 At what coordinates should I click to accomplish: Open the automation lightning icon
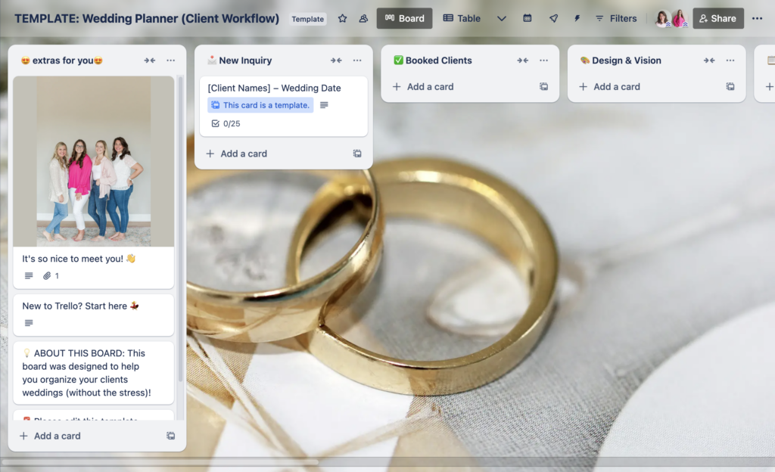pyautogui.click(x=577, y=18)
